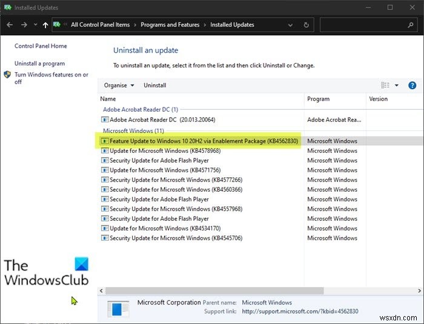The height and width of the screenshot is (324, 424).
Task: Select Adobe Acrobat Reader DC (20.013.20064) update
Action: pyautogui.click(x=162, y=120)
